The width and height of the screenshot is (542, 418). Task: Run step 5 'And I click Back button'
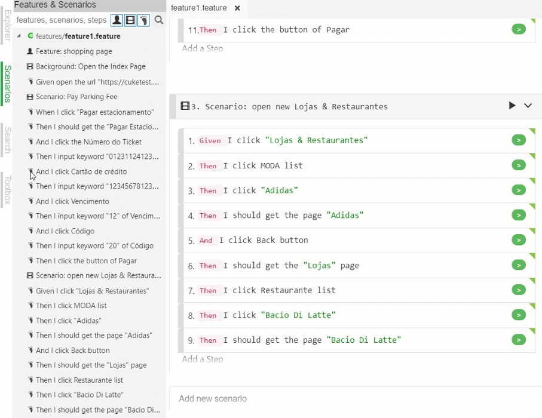[518, 240]
